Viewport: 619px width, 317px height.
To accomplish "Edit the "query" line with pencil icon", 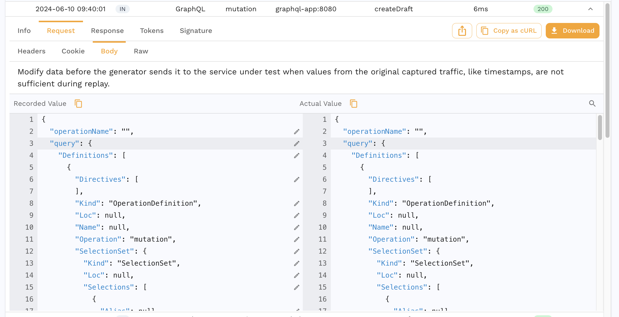I will [297, 144].
